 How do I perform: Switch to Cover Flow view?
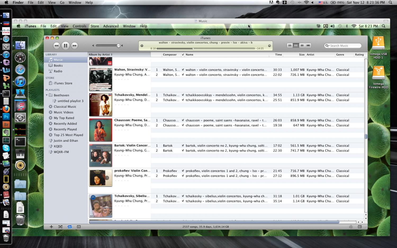tap(308, 45)
